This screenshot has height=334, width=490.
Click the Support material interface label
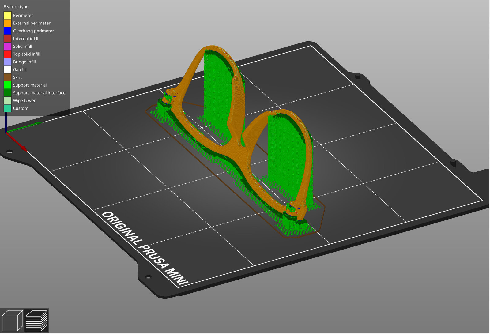tap(39, 93)
